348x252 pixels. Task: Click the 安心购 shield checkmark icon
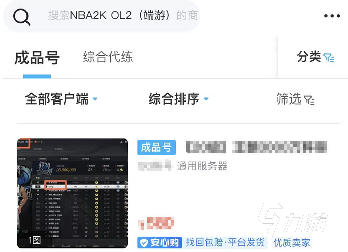tap(144, 243)
